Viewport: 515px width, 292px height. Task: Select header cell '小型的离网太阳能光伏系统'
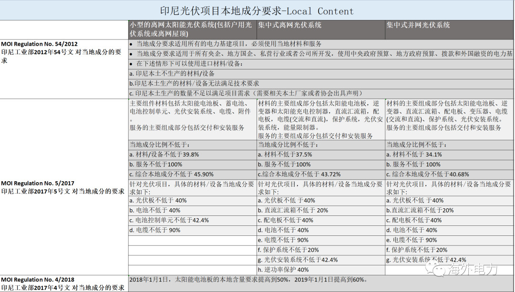193,30
